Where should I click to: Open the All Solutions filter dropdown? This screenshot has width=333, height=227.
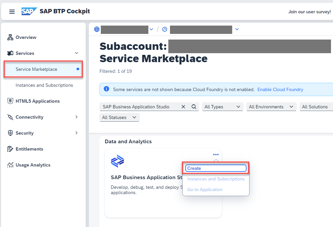coord(316,107)
